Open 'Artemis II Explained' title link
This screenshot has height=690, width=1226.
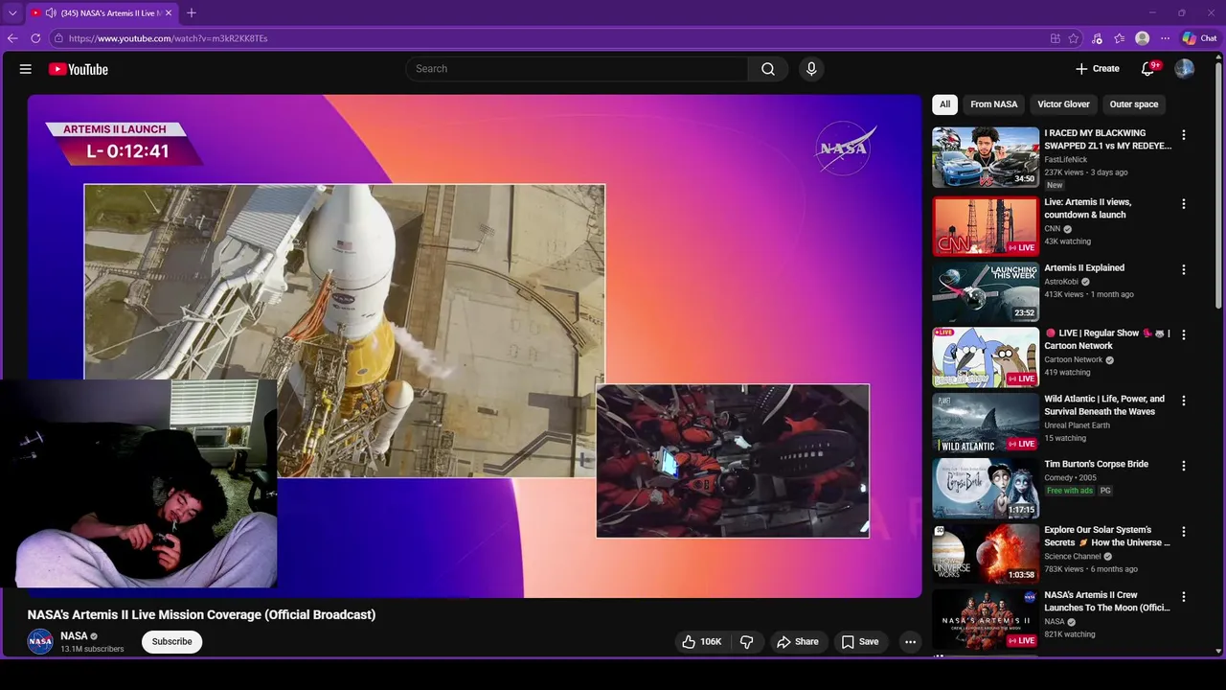(x=1084, y=268)
